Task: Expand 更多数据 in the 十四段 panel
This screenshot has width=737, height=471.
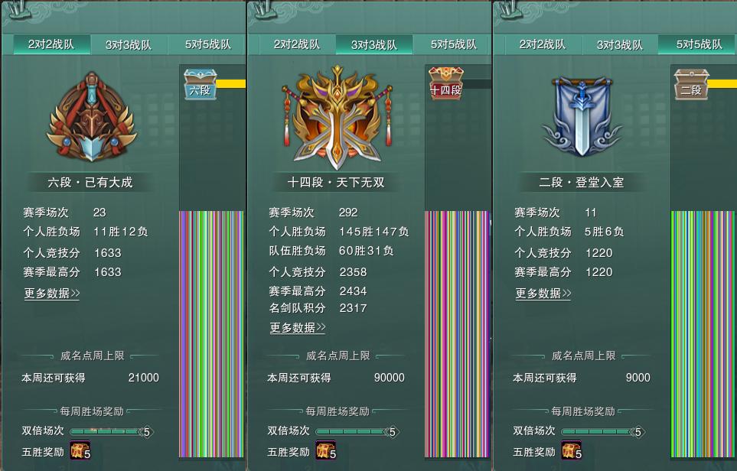Action: click(x=298, y=328)
